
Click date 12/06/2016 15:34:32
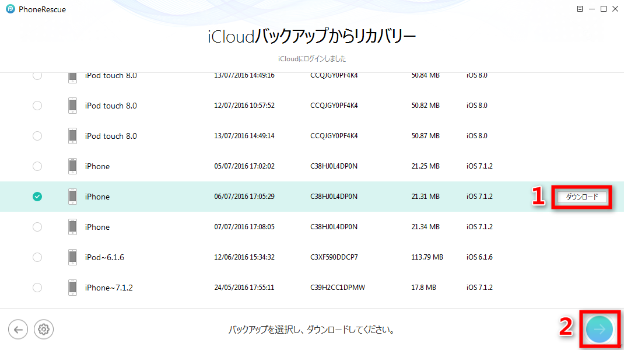[244, 257]
